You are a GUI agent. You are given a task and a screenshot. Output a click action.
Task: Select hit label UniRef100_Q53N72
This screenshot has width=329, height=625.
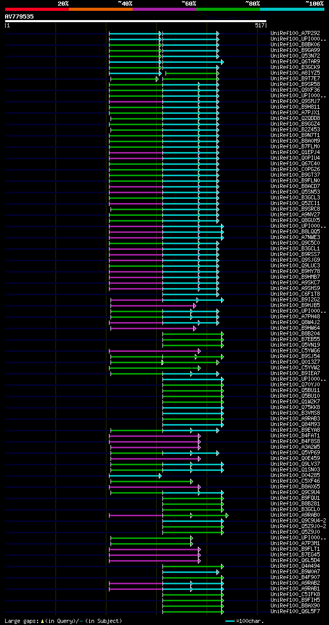point(296,56)
